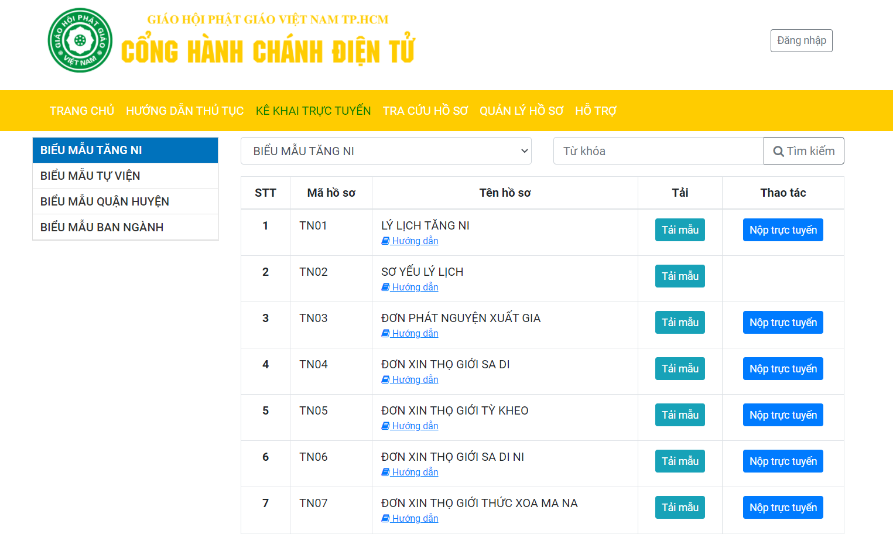Click the search magnifier icon in Tìm kiếm

click(778, 152)
